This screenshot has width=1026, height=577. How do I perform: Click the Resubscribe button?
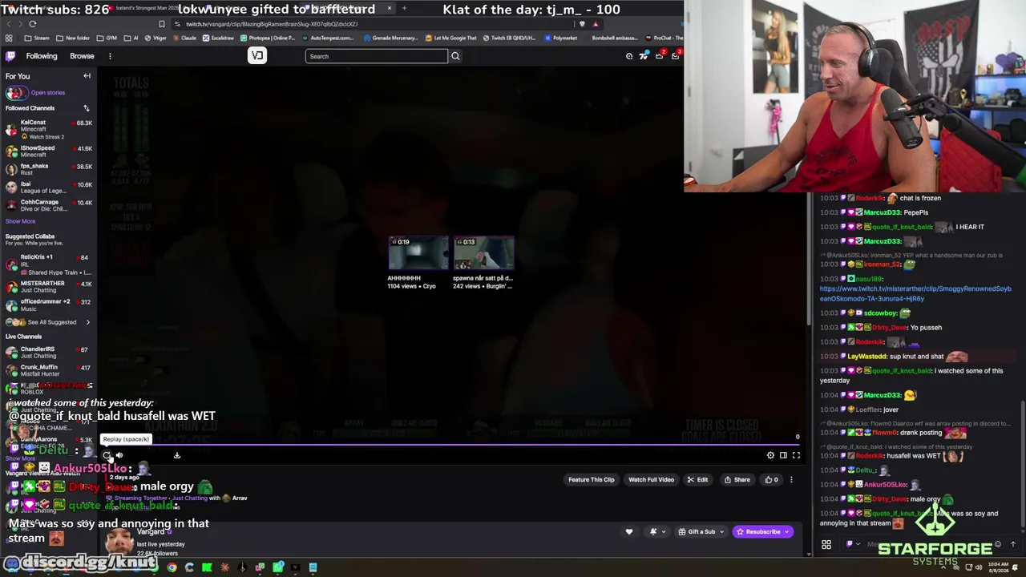point(762,531)
